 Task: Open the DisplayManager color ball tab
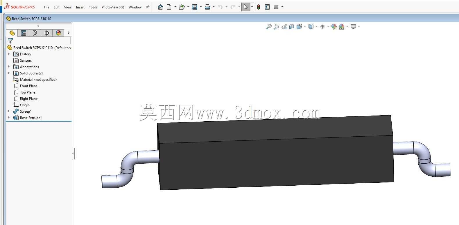(58, 33)
